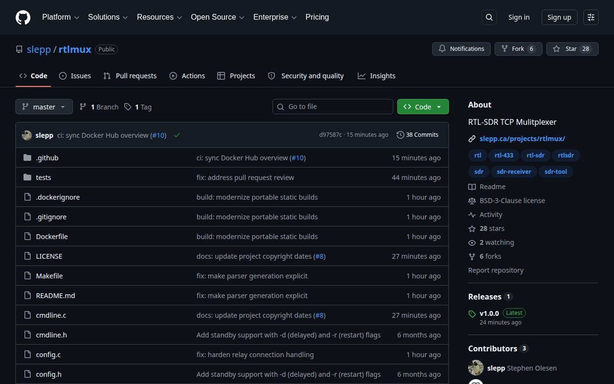Click the Go to file search field
This screenshot has height=384, width=614.
tap(333, 107)
